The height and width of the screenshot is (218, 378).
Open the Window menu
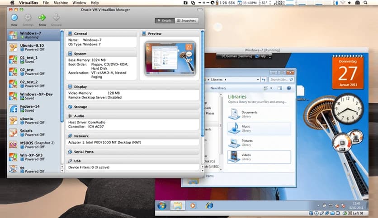point(79,3)
